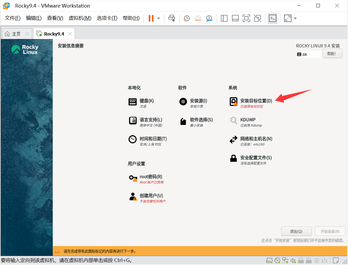Open Software Selection (软件选择) icon
The width and height of the screenshot is (348, 265).
pyautogui.click(x=183, y=121)
